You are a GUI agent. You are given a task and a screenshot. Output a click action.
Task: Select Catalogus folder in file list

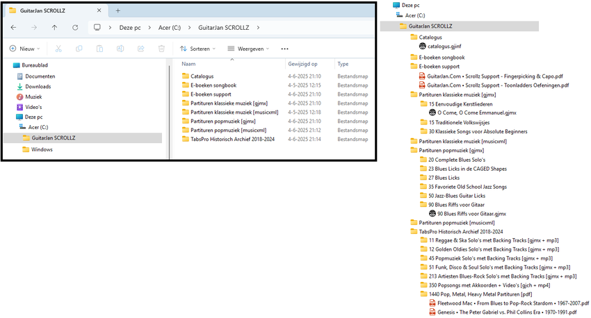point(197,76)
